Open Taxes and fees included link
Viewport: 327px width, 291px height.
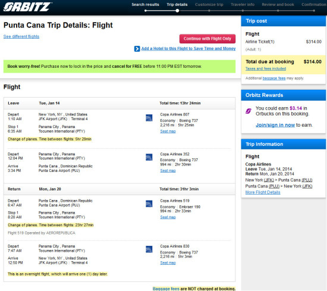tap(266, 68)
